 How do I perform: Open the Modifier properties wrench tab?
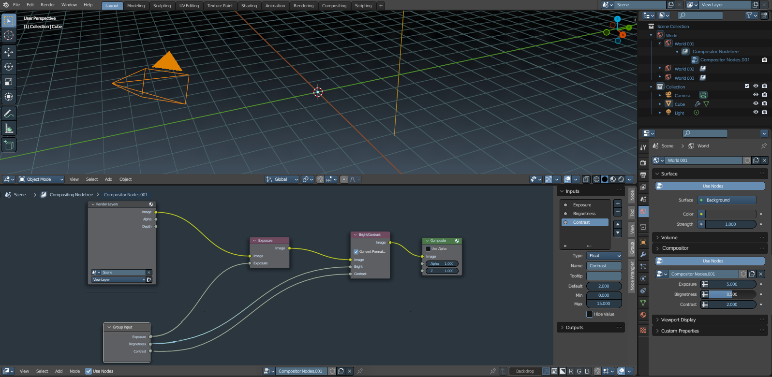click(x=643, y=254)
